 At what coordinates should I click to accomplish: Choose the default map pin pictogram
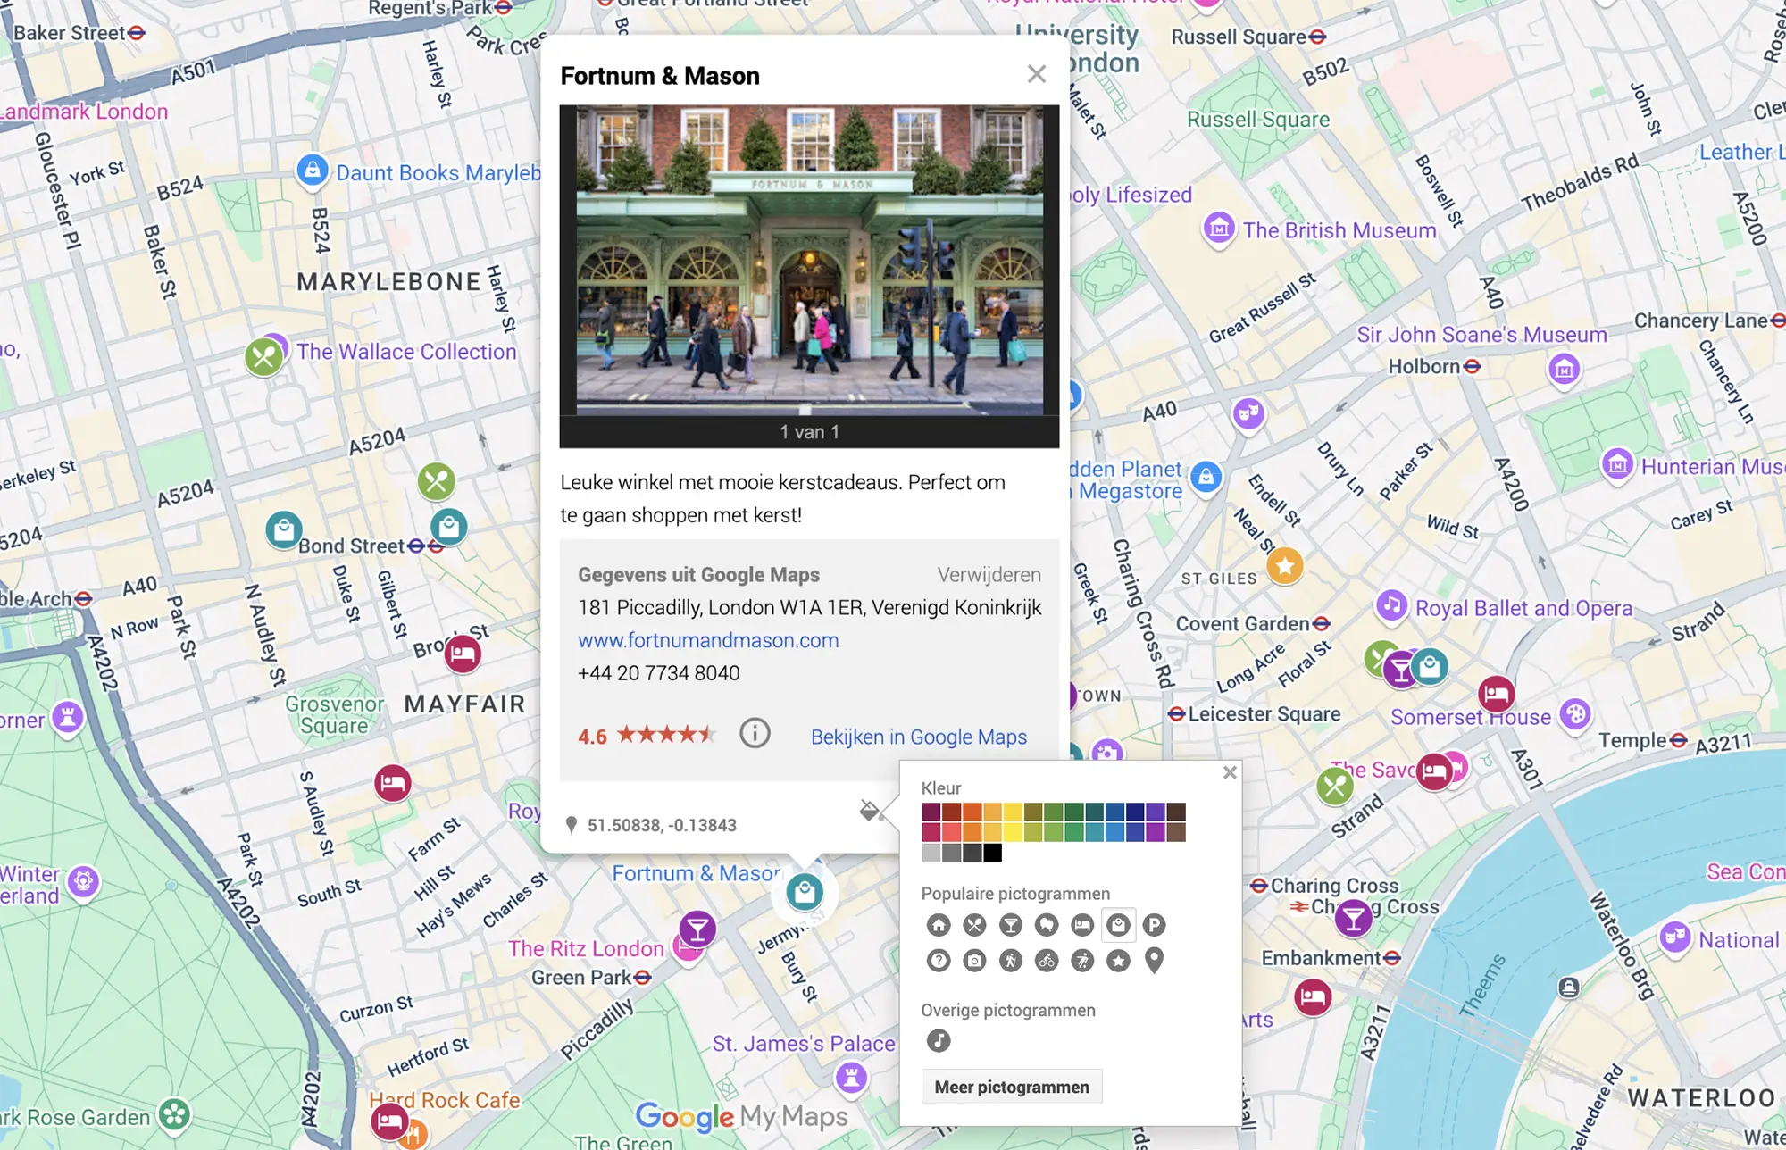[x=1154, y=961]
